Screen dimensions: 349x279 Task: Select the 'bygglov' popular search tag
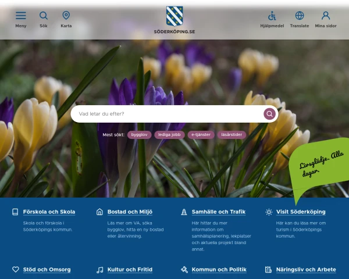140,135
